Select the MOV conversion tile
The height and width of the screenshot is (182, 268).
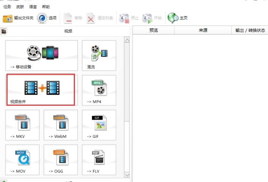click(22, 160)
